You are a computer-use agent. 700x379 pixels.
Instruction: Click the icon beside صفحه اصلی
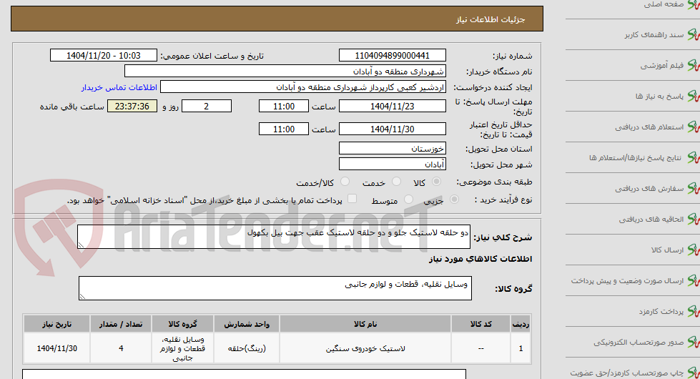pos(694,4)
